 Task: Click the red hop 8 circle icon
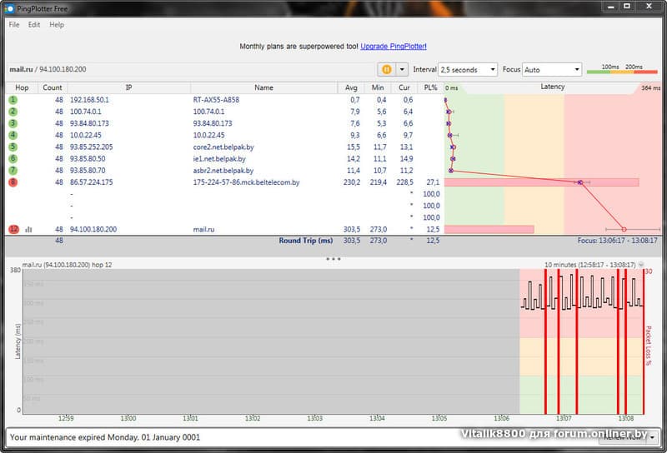[x=13, y=182]
